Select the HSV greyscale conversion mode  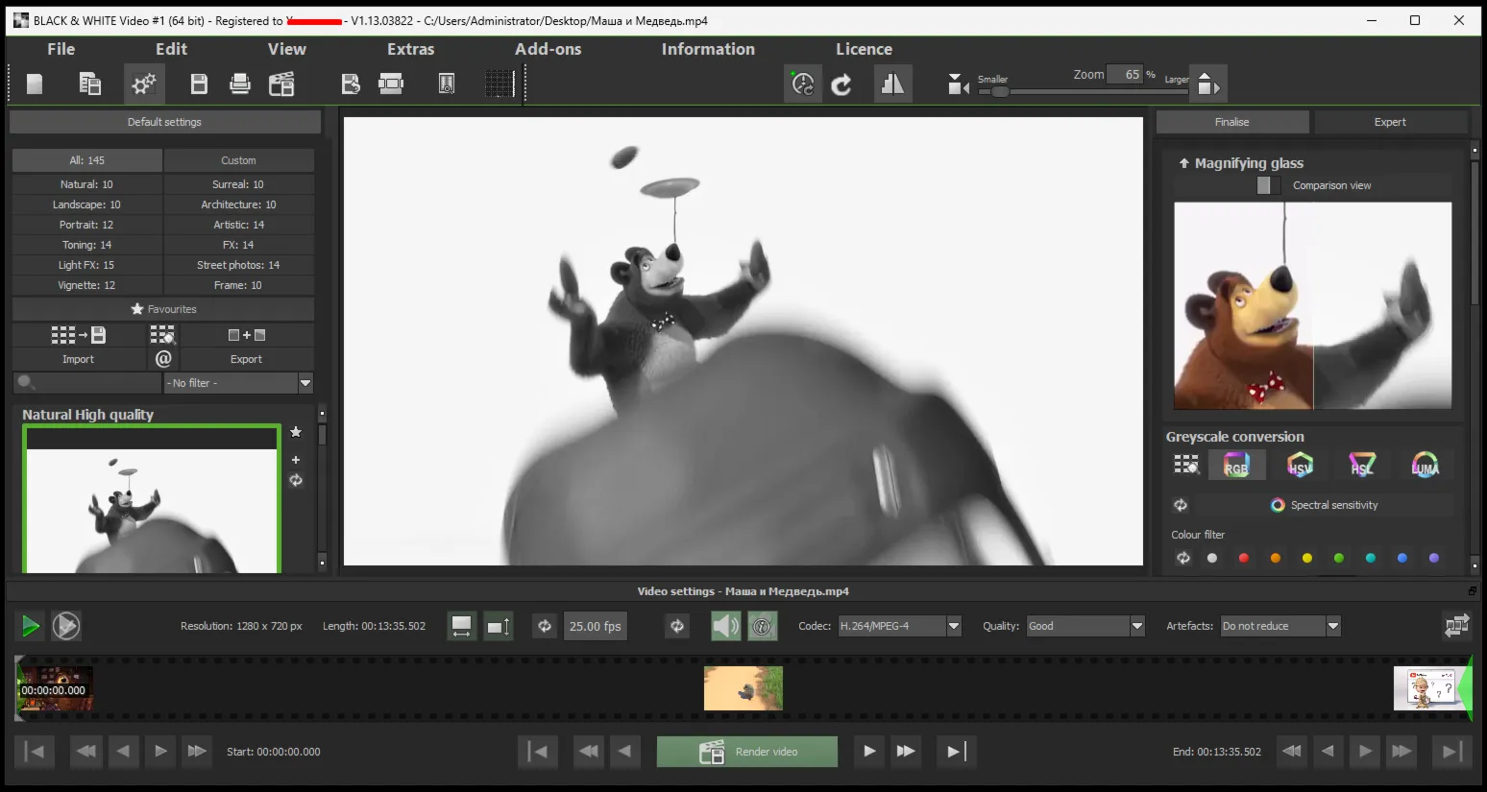tap(1300, 466)
